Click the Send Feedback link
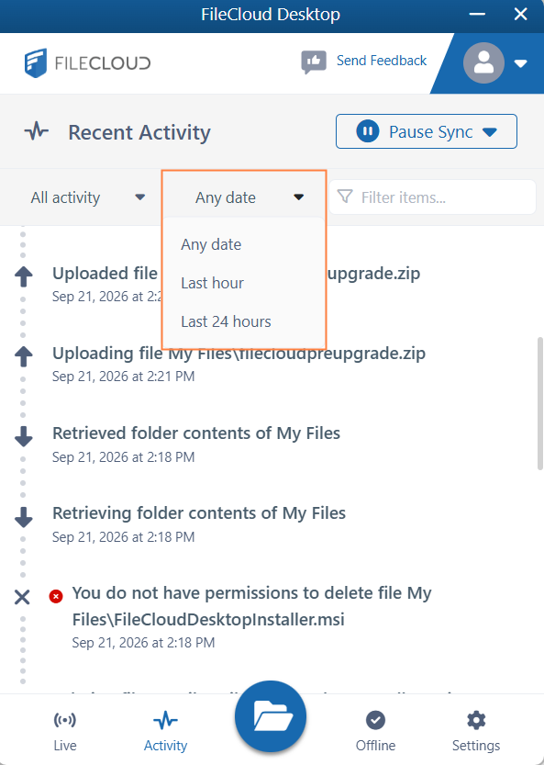The width and height of the screenshot is (544, 765). pyautogui.click(x=382, y=61)
